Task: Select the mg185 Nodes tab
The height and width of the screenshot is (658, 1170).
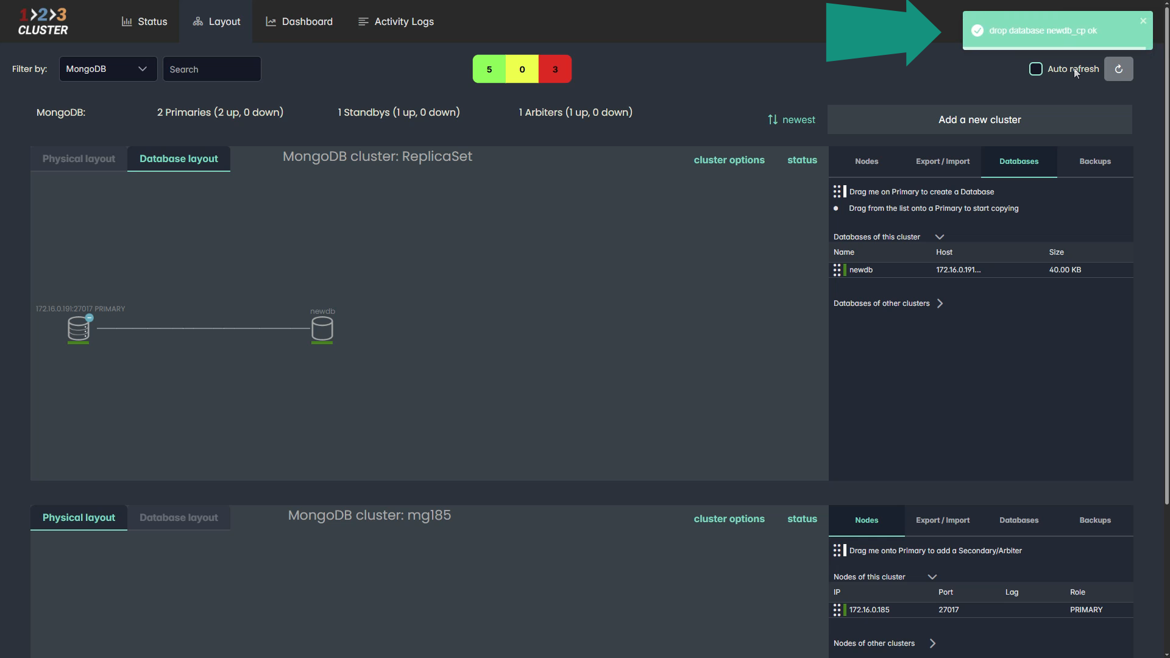Action: click(x=867, y=520)
